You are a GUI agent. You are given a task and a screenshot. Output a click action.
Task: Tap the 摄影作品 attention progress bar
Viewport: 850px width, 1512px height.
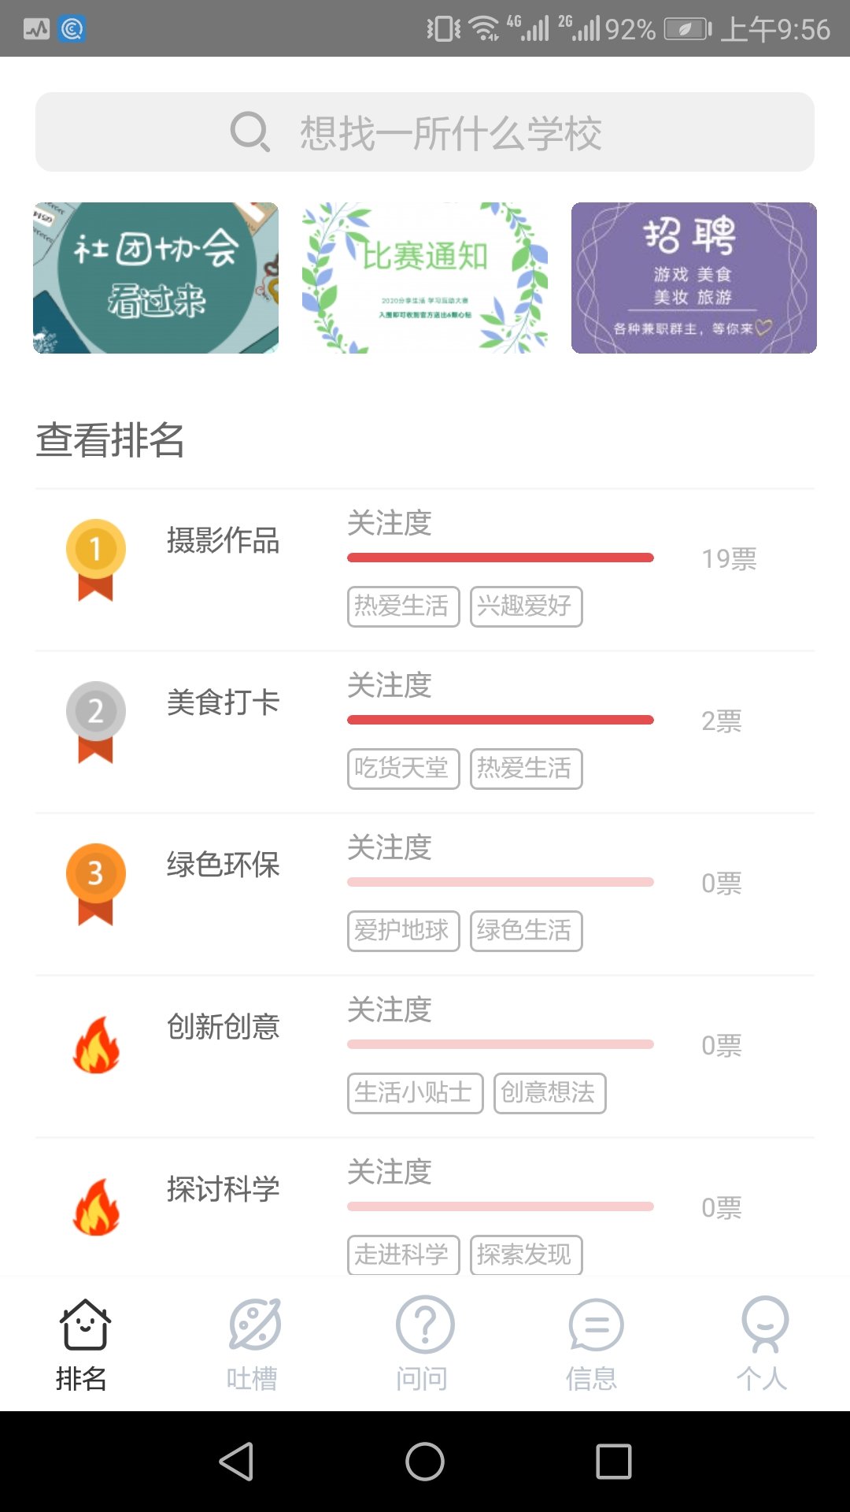(501, 558)
